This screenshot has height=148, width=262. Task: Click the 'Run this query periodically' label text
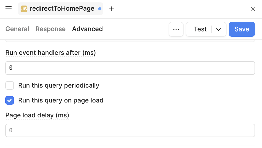pos(58,85)
